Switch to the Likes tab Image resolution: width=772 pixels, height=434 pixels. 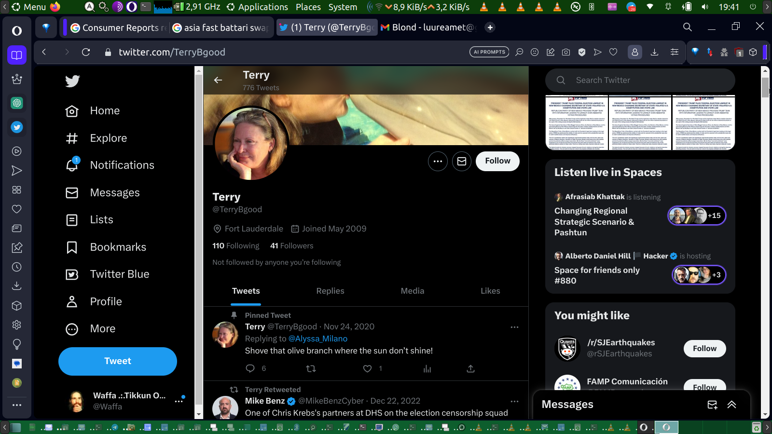(x=490, y=291)
